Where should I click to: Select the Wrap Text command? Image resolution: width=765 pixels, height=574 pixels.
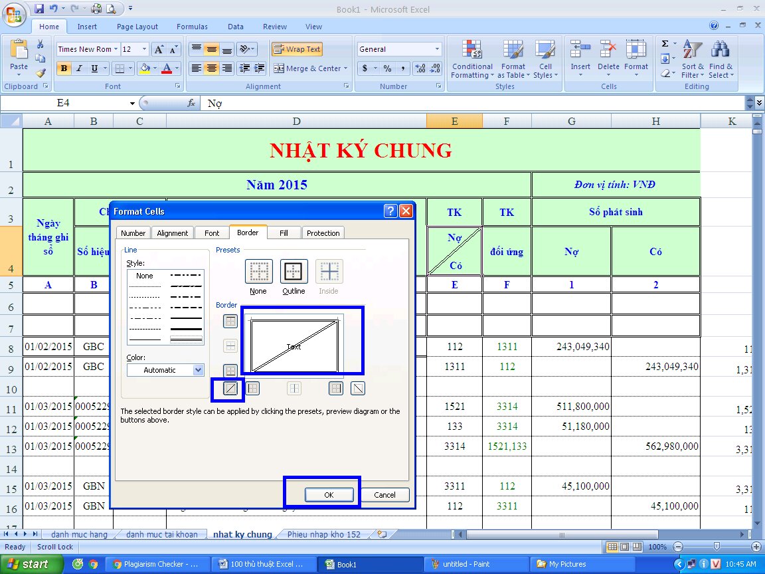pyautogui.click(x=297, y=48)
